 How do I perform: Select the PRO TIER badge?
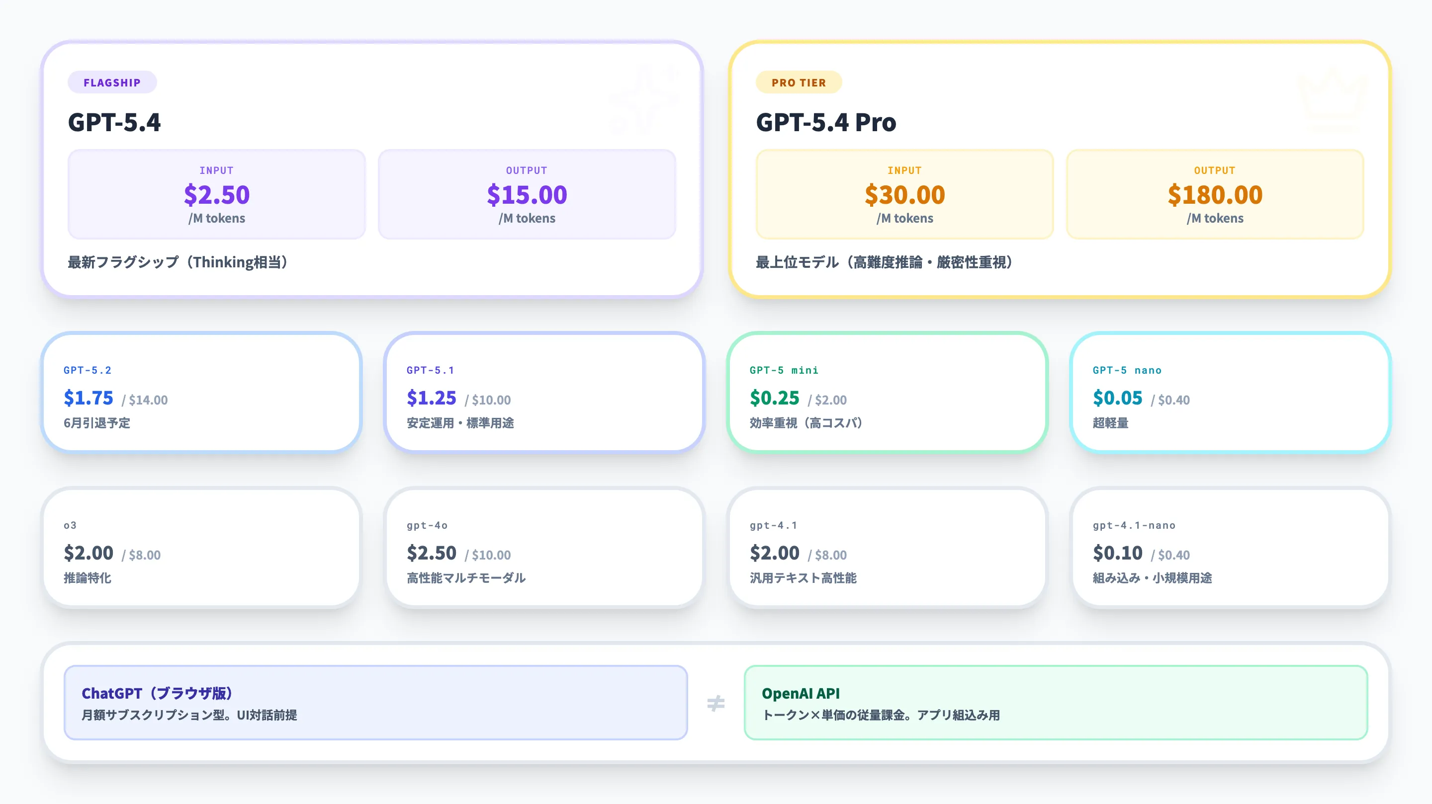pyautogui.click(x=800, y=82)
